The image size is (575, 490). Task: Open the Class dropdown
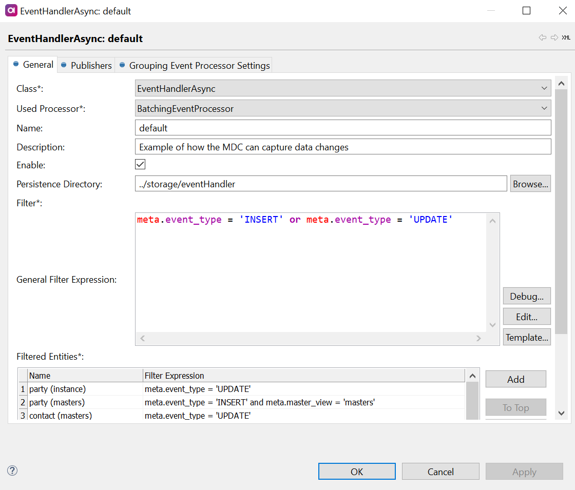pos(343,88)
